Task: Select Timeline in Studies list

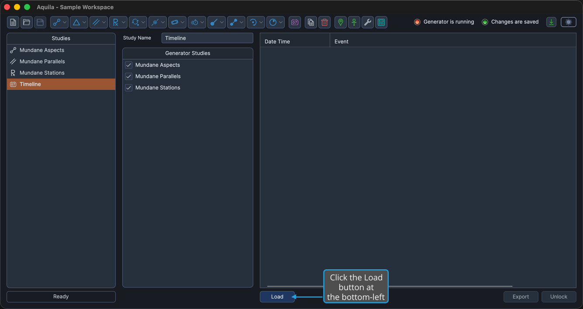Action: 61,84
